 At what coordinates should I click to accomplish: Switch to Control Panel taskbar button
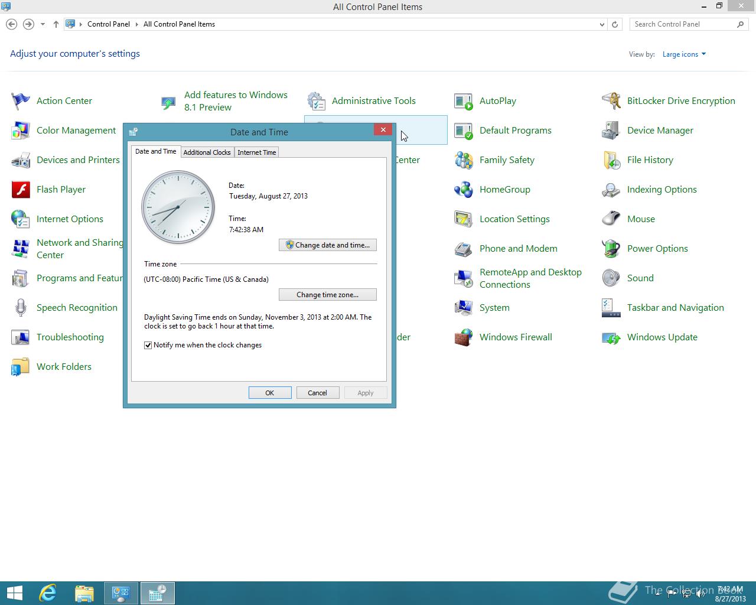point(121,593)
